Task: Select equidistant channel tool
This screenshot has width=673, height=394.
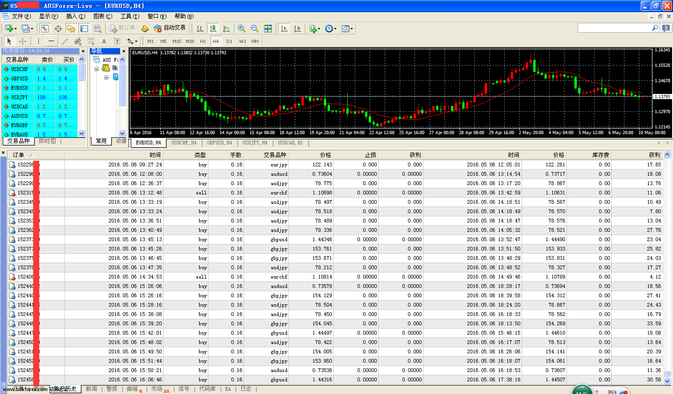Action: [78, 41]
